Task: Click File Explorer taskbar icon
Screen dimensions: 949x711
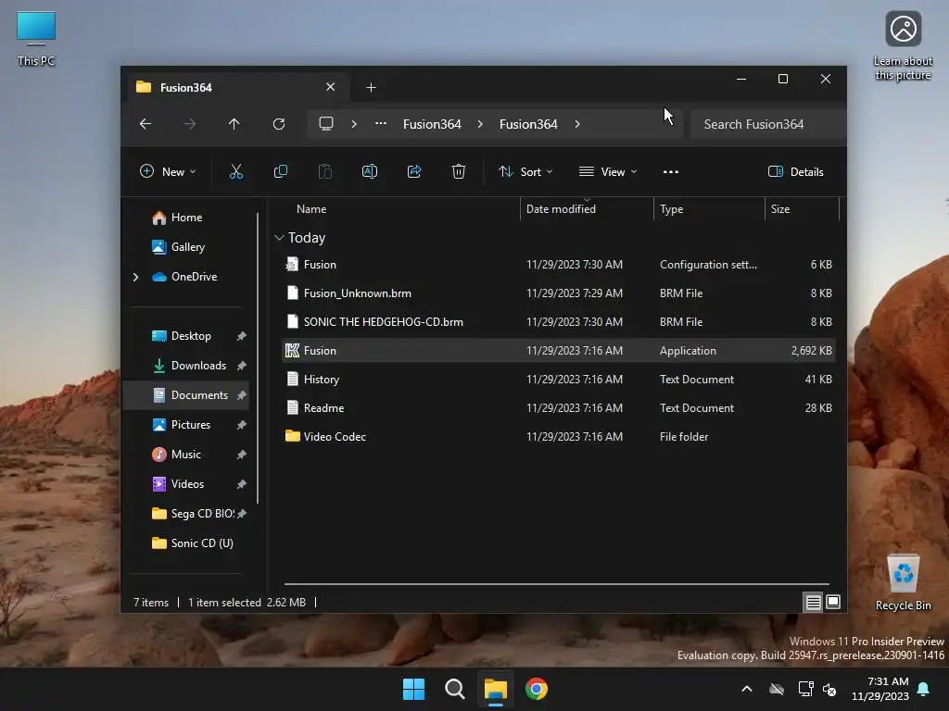Action: point(495,689)
